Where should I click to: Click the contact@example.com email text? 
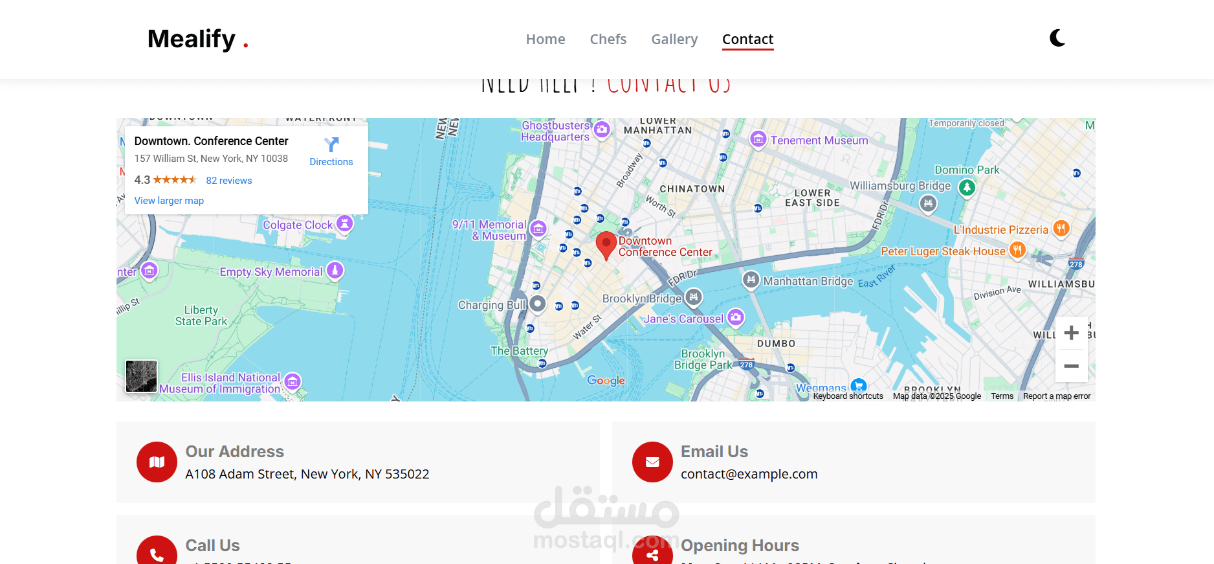tap(749, 474)
